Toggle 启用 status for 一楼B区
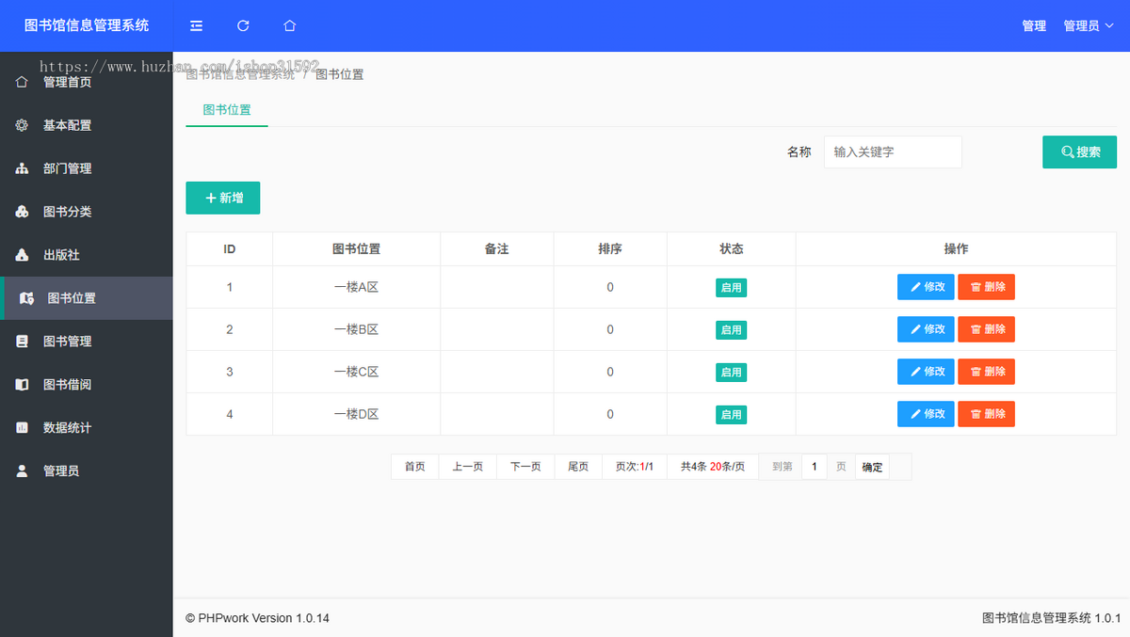1130x637 pixels. [732, 329]
